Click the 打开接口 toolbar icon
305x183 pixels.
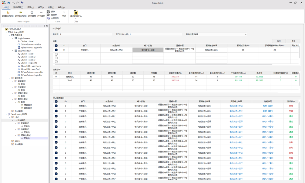point(41,13)
